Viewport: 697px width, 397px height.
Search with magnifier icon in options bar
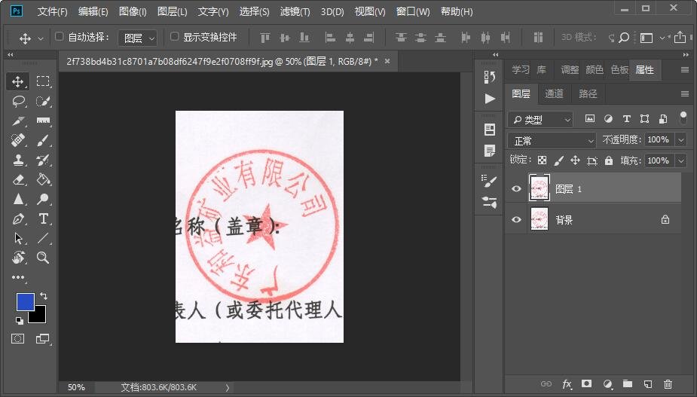624,38
